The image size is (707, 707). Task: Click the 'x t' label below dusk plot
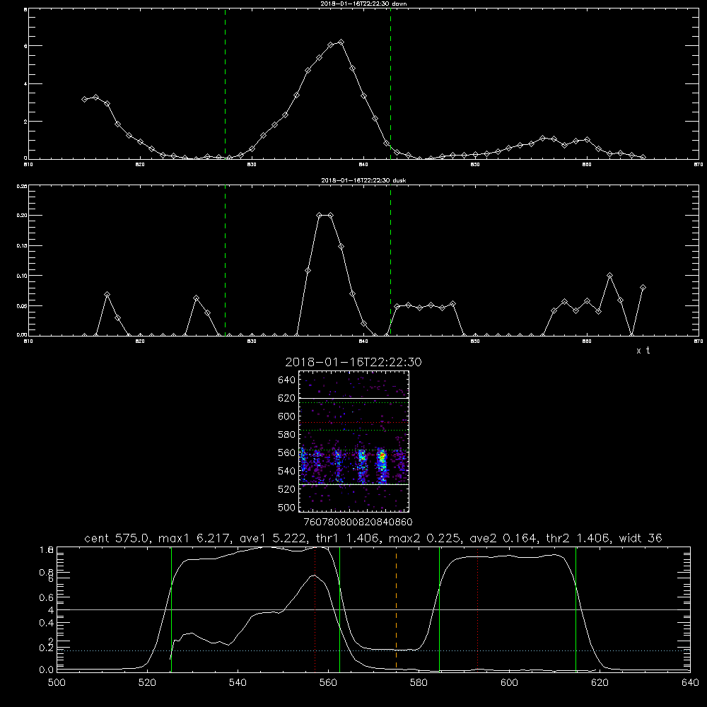[x=643, y=351]
